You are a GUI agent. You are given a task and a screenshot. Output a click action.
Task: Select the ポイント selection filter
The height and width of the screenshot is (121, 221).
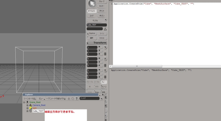pyautogui.click(x=102, y=11)
